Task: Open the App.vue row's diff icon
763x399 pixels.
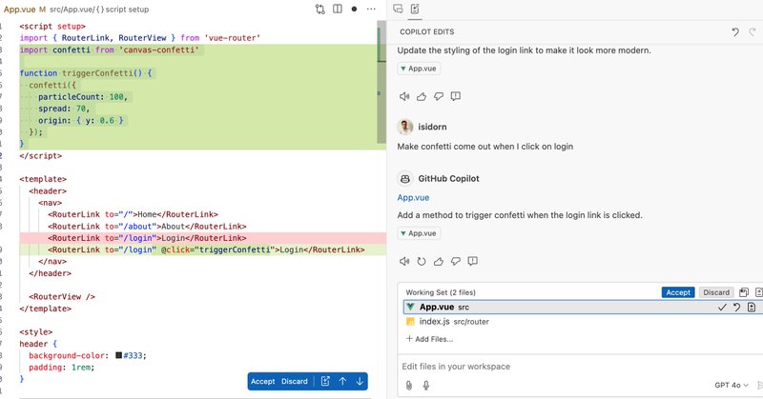Action: click(752, 308)
